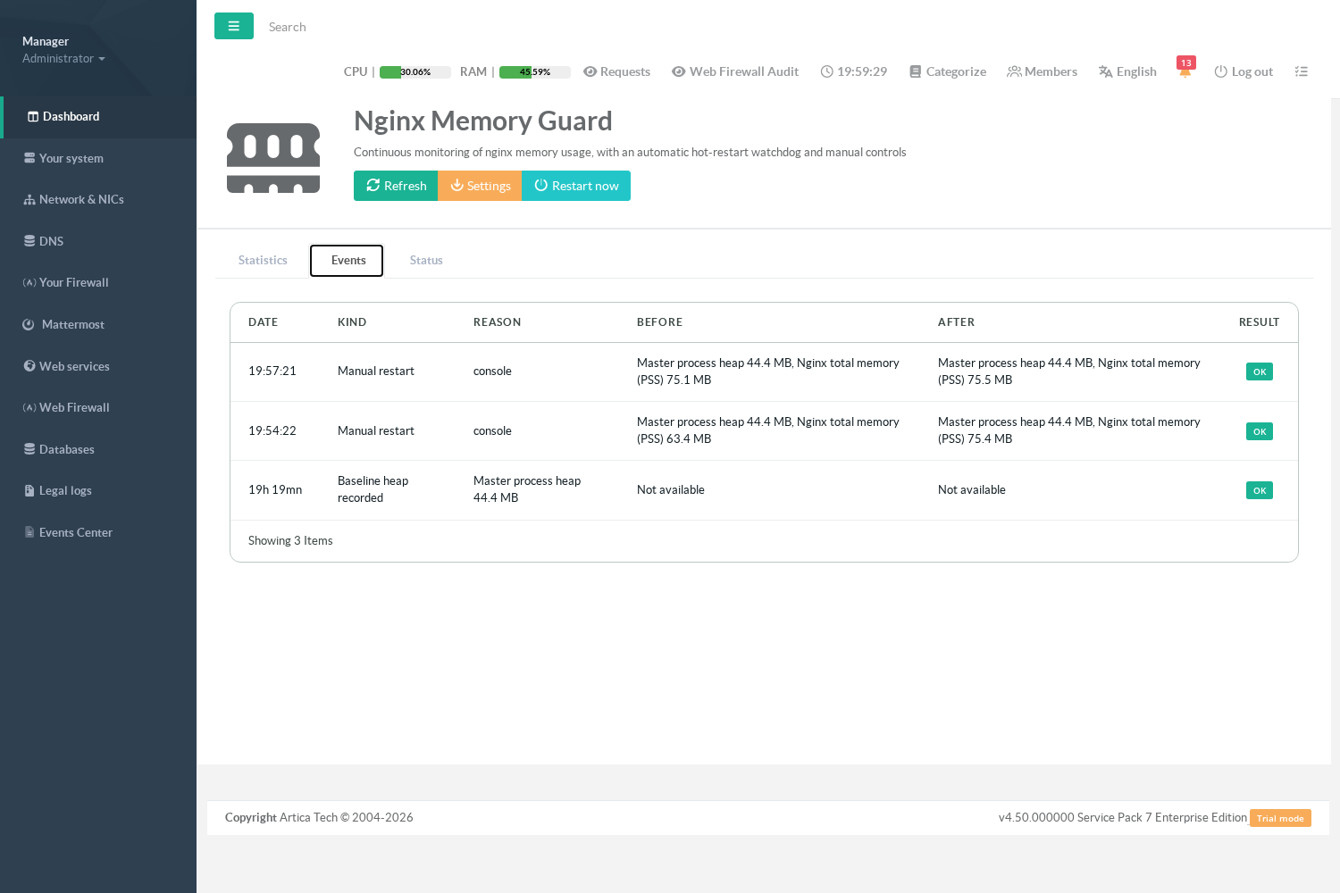This screenshot has width=1340, height=893.
Task: Open the Web Firewall Audit link
Action: [x=735, y=71]
